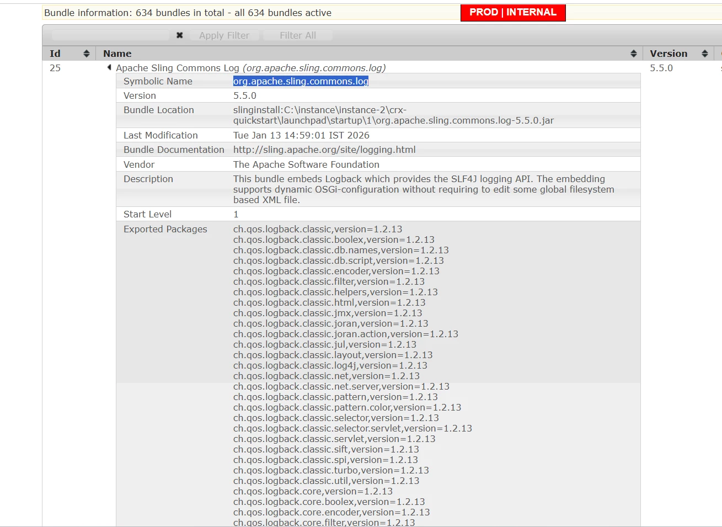Click the Symbolic Name label
The height and width of the screenshot is (527, 722).
coord(158,81)
